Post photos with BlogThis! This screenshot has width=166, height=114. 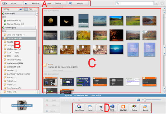[123, 108]
